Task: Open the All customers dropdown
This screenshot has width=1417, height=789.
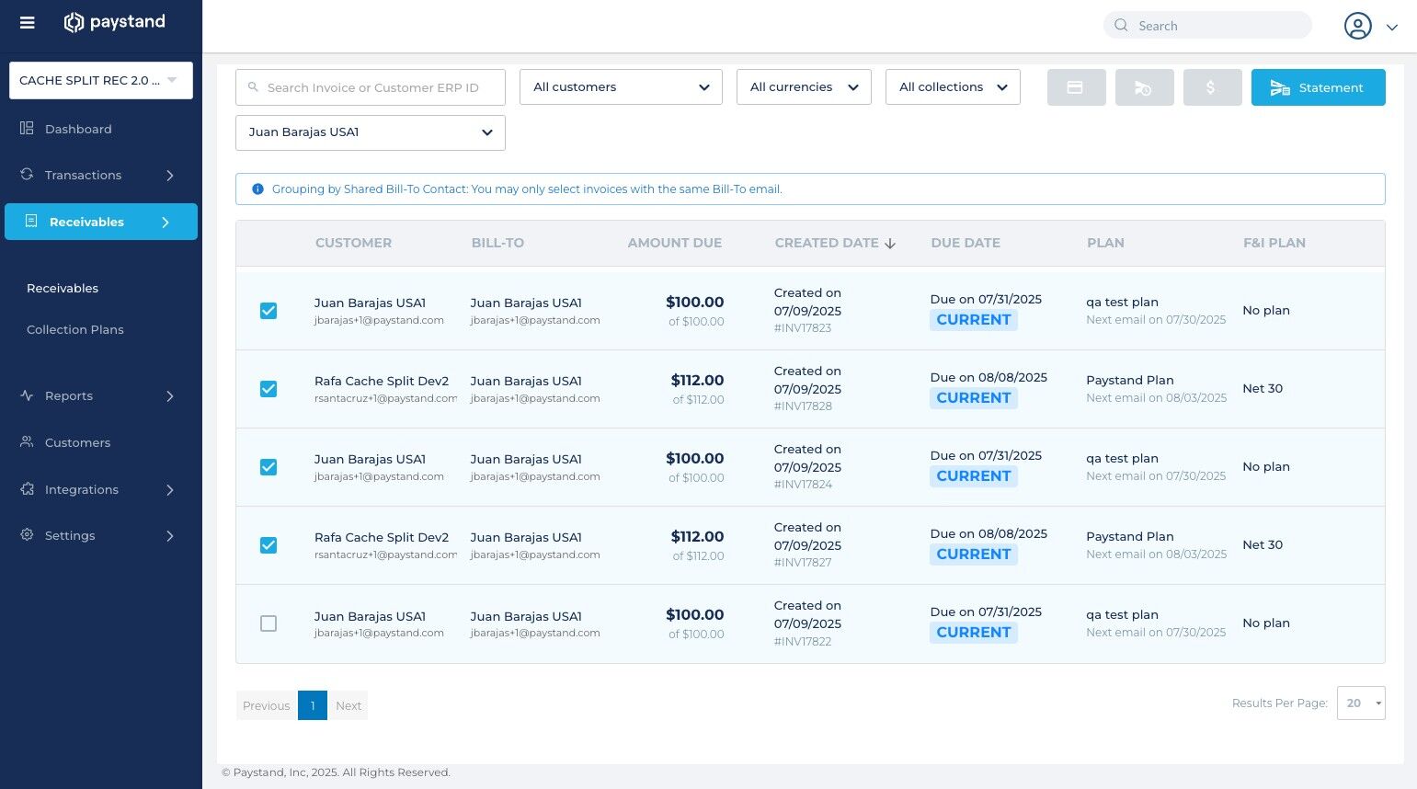Action: [621, 86]
